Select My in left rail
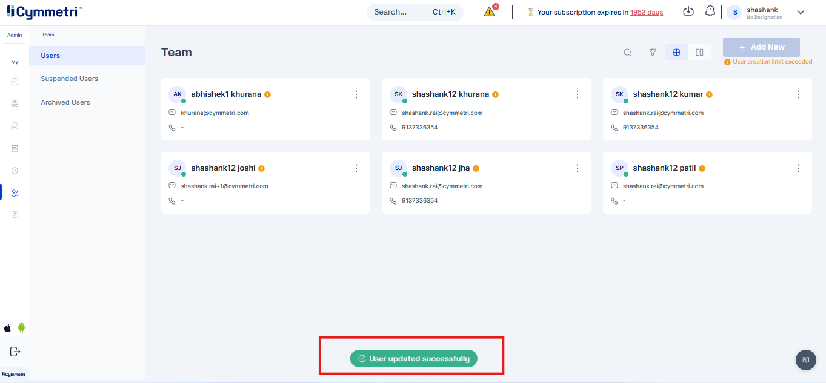 point(15,62)
